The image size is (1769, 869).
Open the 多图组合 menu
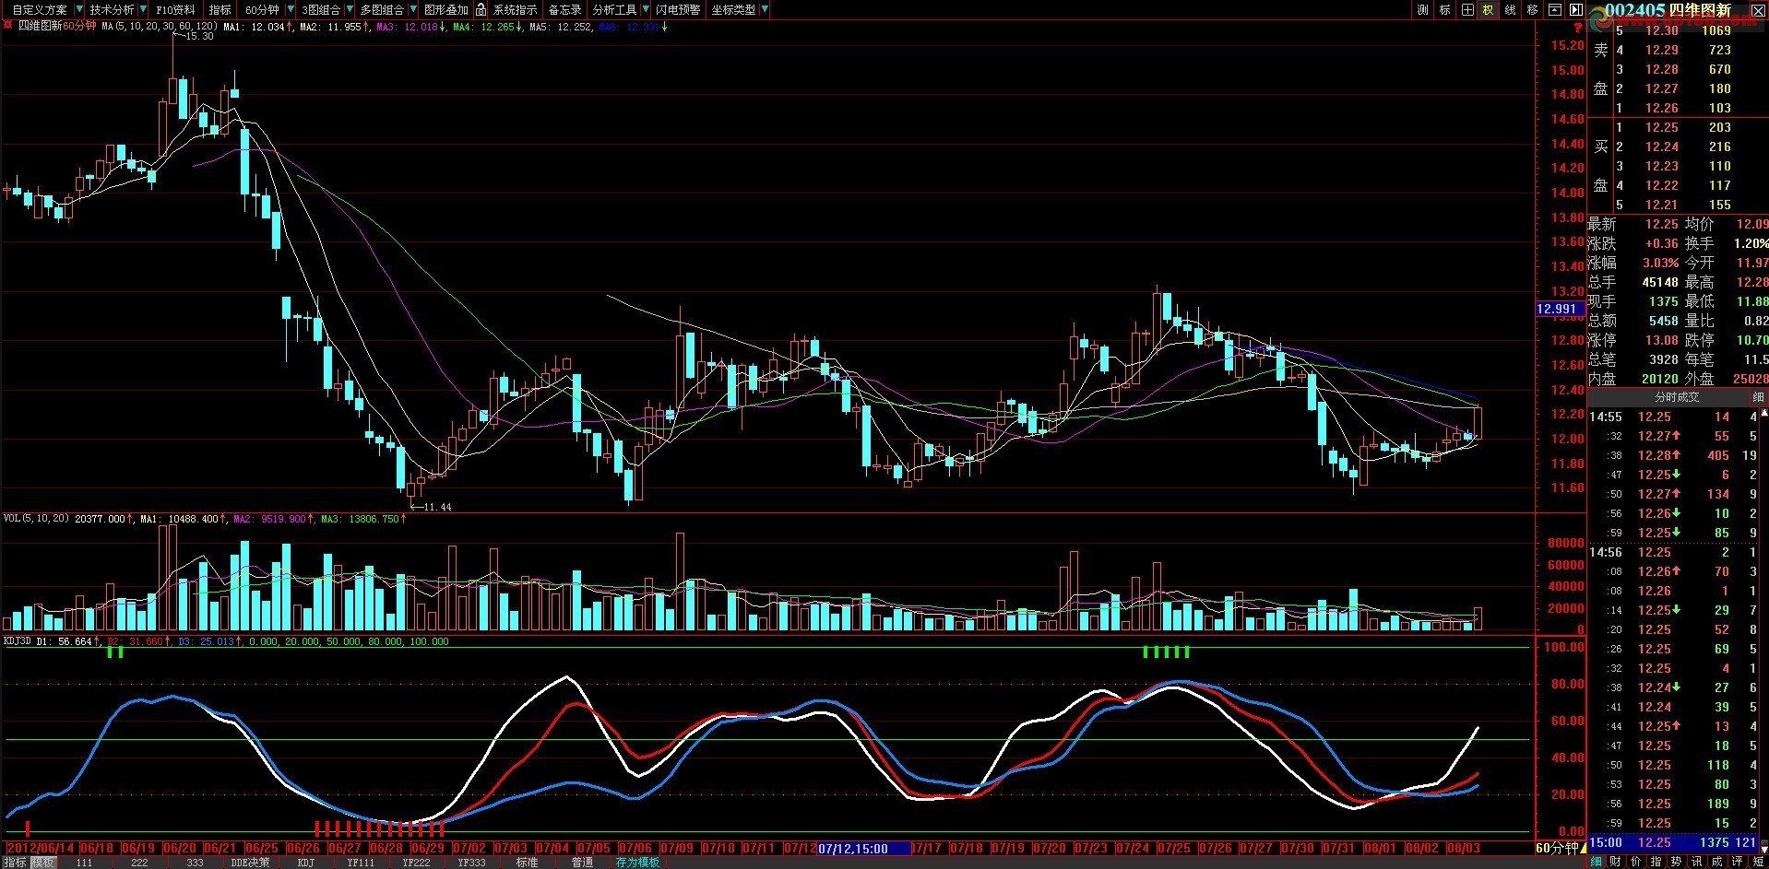click(x=382, y=9)
